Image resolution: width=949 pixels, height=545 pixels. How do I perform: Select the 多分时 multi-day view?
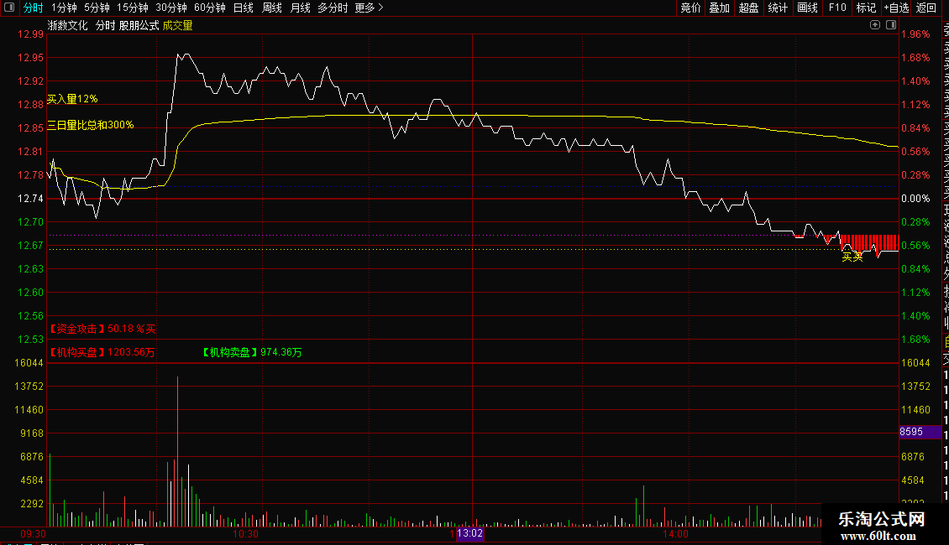(333, 8)
